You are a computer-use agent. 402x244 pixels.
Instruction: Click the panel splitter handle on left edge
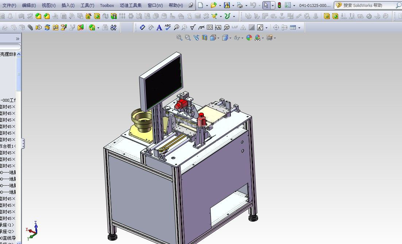(23, 144)
